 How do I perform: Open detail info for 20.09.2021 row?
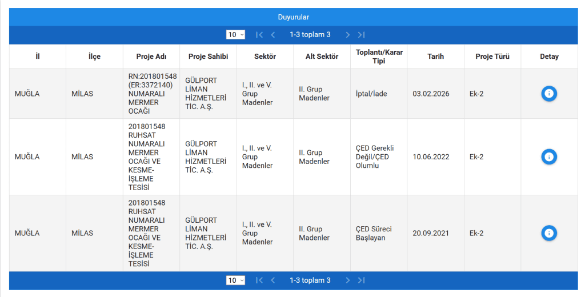549,233
